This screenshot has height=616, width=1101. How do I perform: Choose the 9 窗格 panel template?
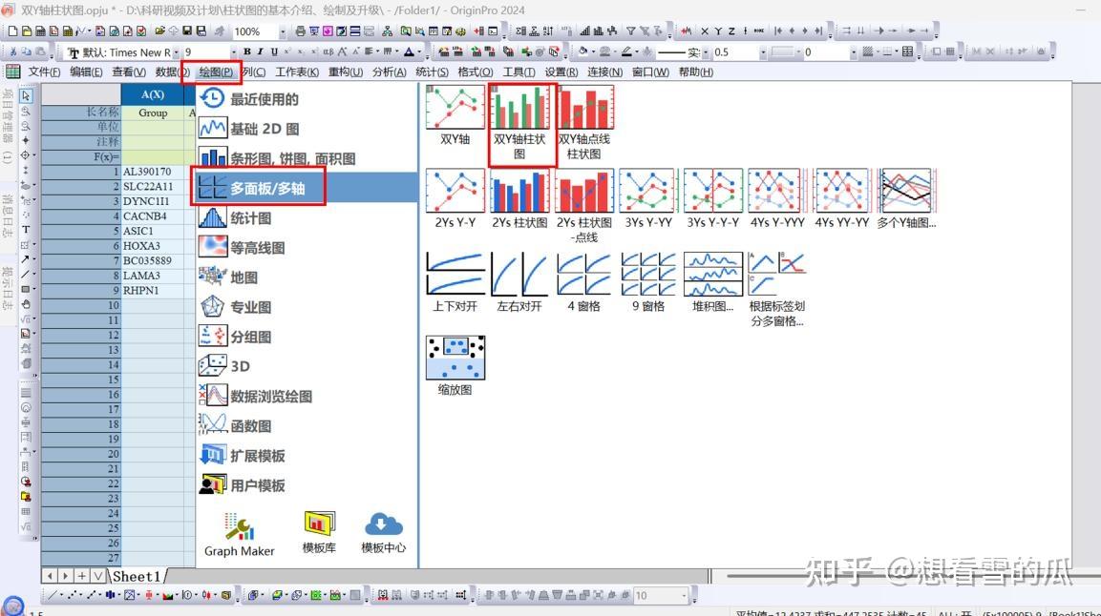click(x=648, y=274)
